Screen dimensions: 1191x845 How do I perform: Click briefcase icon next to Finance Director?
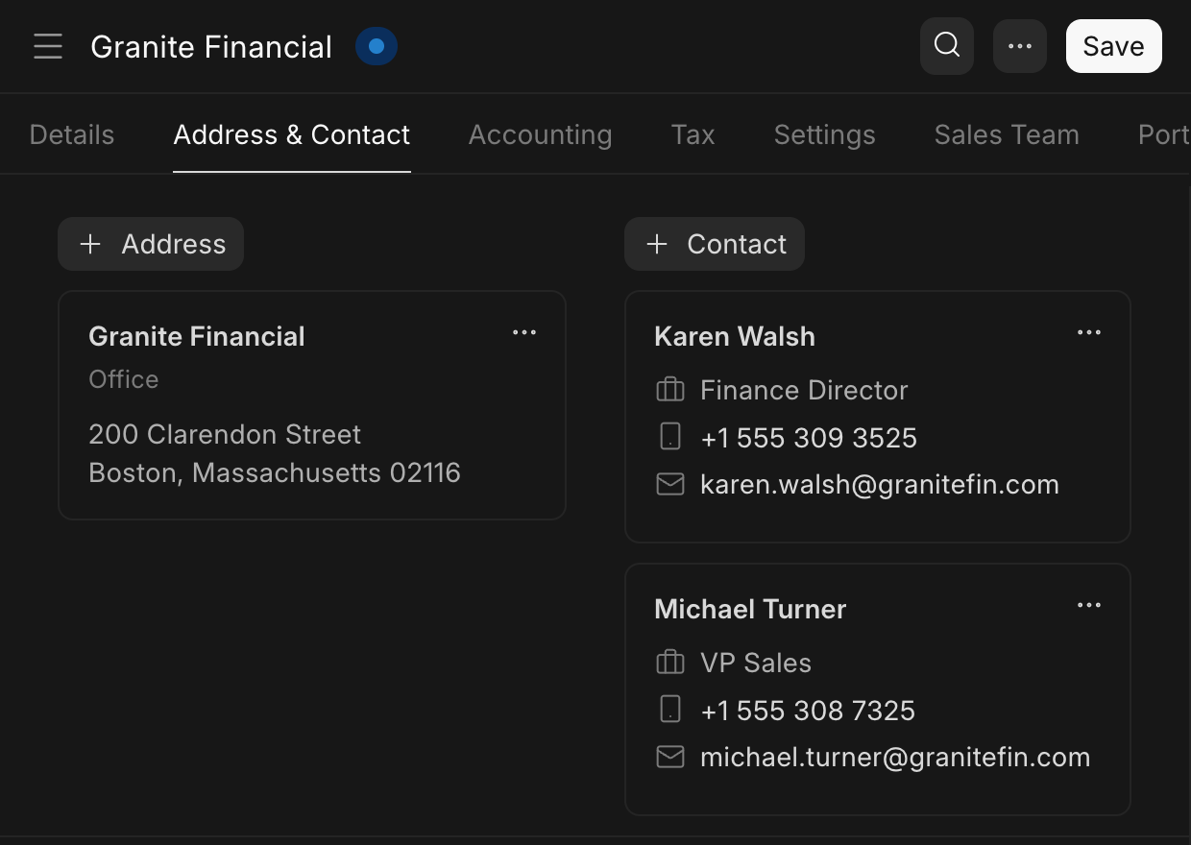pos(670,390)
